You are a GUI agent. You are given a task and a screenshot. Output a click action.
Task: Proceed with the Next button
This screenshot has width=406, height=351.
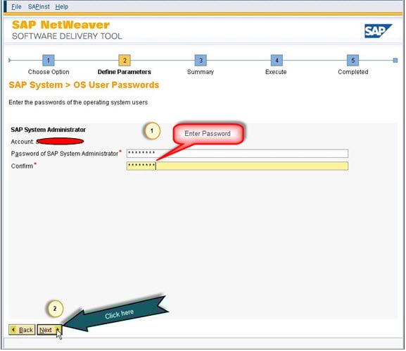(x=49, y=330)
